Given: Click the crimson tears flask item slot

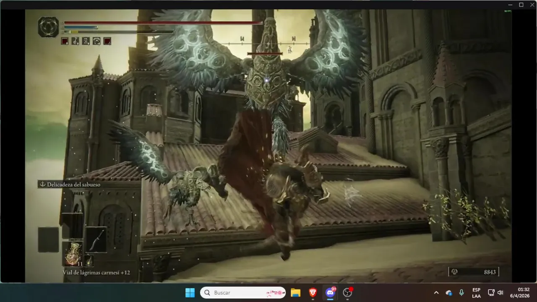Looking at the screenshot, I should tap(73, 254).
